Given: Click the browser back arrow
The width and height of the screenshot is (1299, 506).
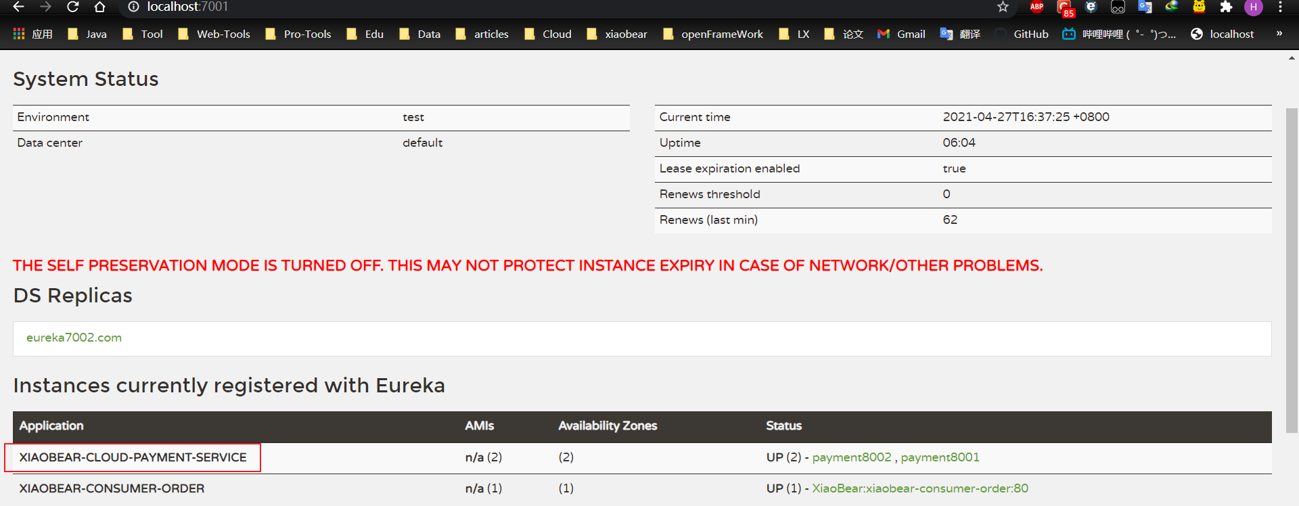Looking at the screenshot, I should click(x=19, y=7).
